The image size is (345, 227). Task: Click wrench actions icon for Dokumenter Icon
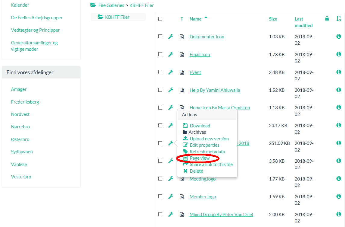170,37
